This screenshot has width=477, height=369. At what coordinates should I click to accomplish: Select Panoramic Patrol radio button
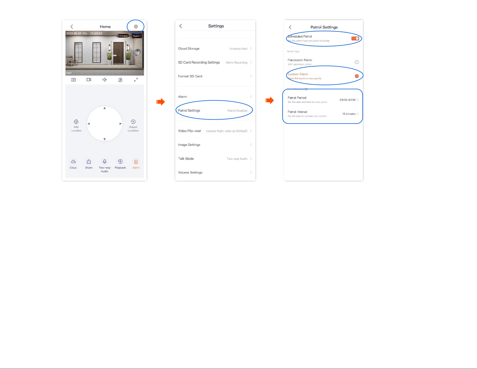point(357,62)
